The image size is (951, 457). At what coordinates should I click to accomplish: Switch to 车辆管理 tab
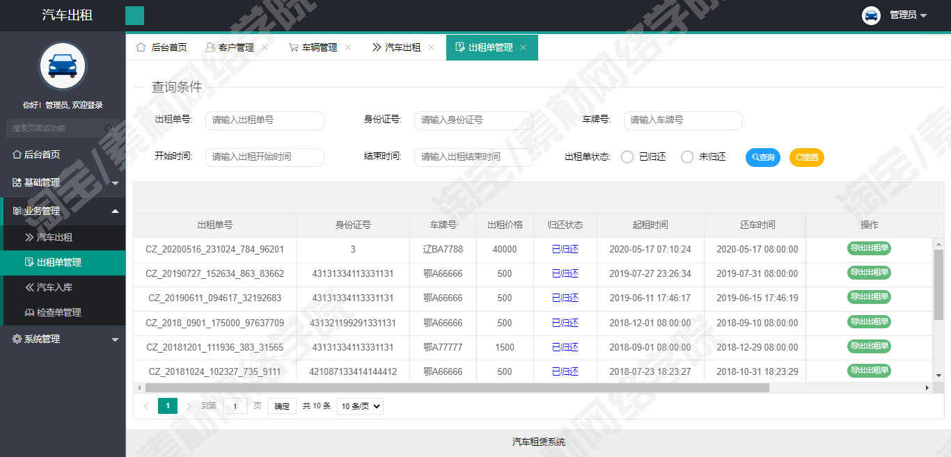pos(320,47)
